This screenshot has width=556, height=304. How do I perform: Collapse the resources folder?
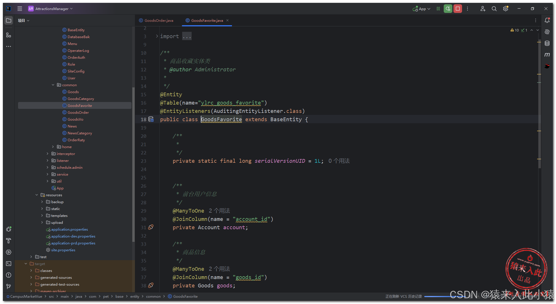(x=37, y=195)
